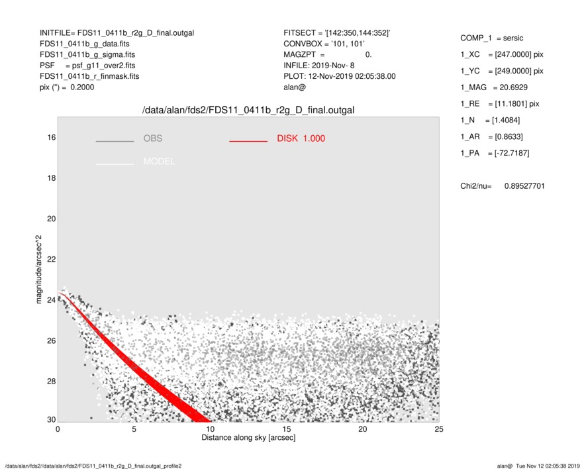Click the 1_N = [1.4084] parameter
This screenshot has height=469, width=586.
pyautogui.click(x=490, y=121)
